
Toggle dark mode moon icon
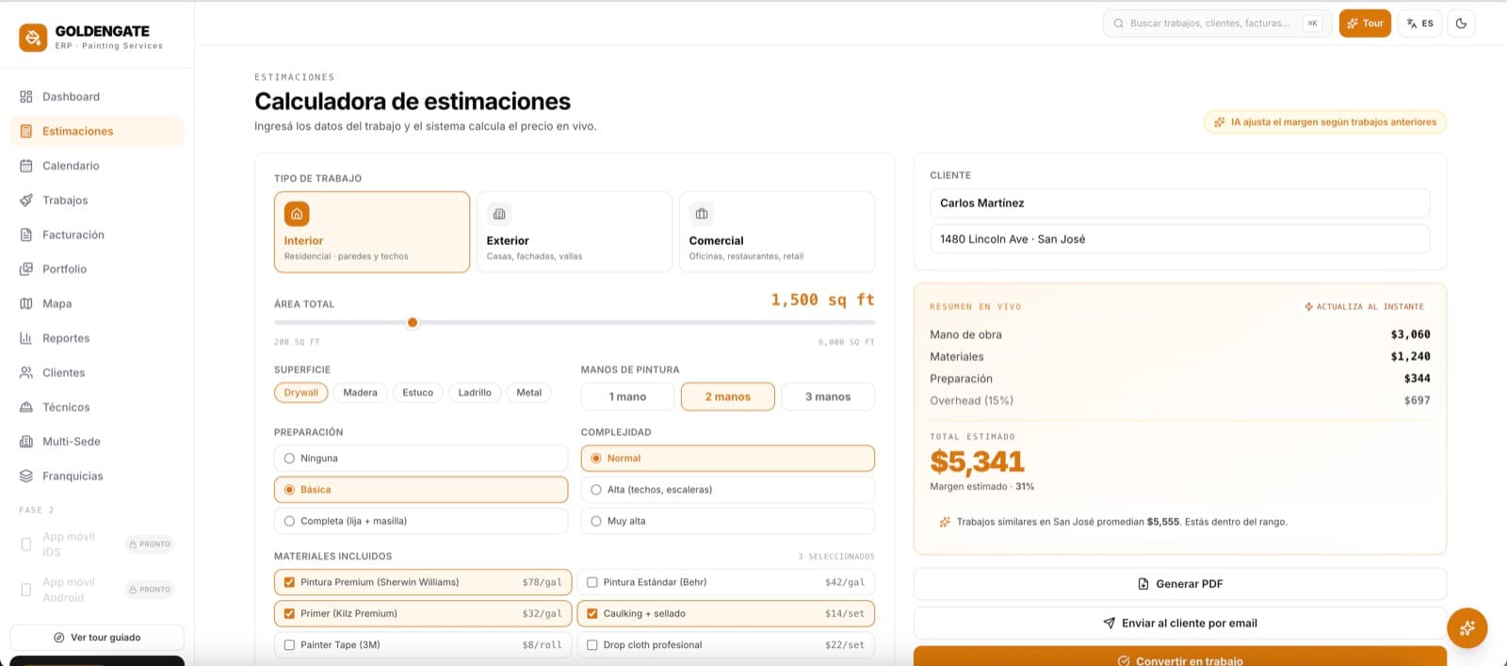point(1461,24)
